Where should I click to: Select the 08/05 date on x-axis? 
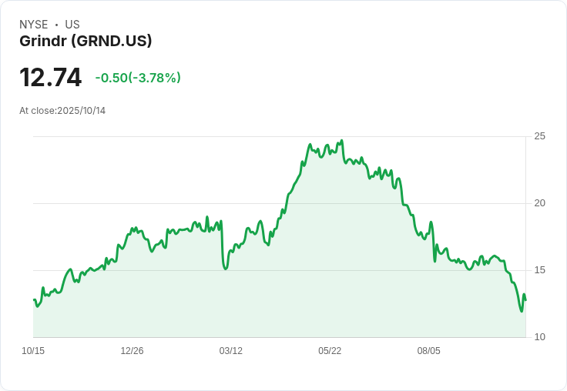point(429,351)
